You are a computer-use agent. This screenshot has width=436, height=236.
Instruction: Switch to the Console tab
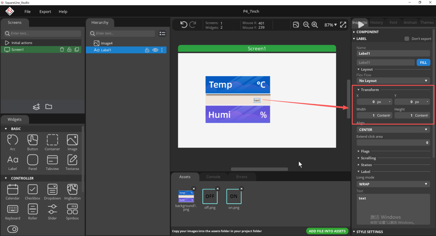tap(213, 177)
